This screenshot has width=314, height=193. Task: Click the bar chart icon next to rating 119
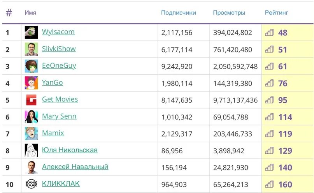(269, 133)
